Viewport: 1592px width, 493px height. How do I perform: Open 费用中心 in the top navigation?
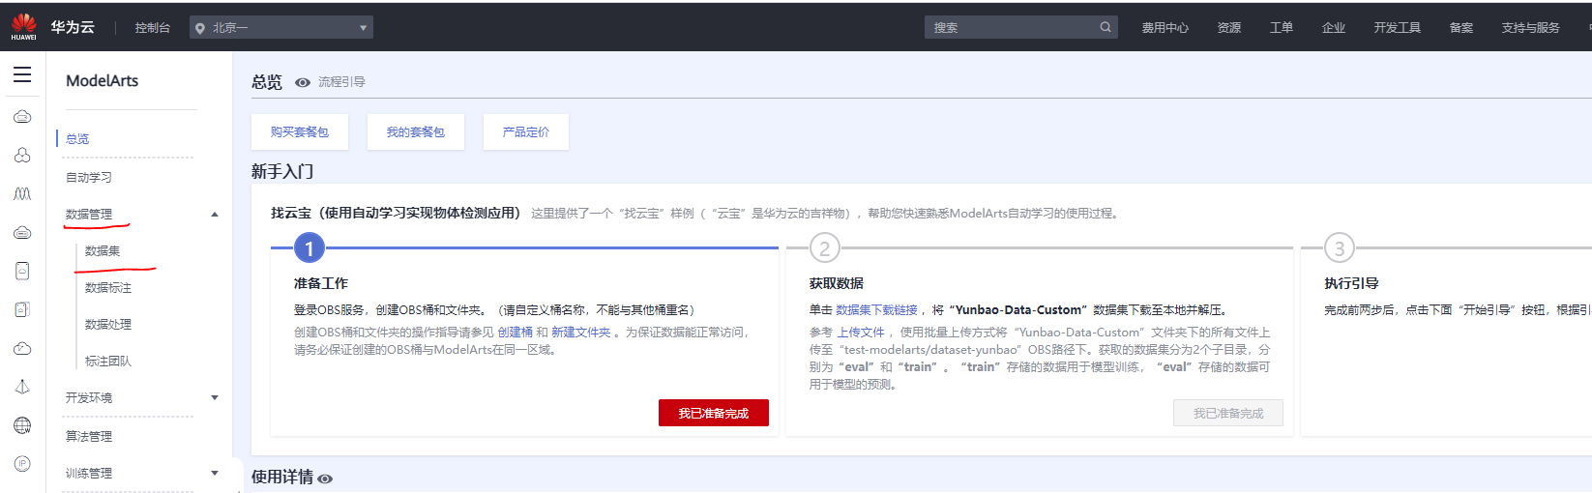1165,28
